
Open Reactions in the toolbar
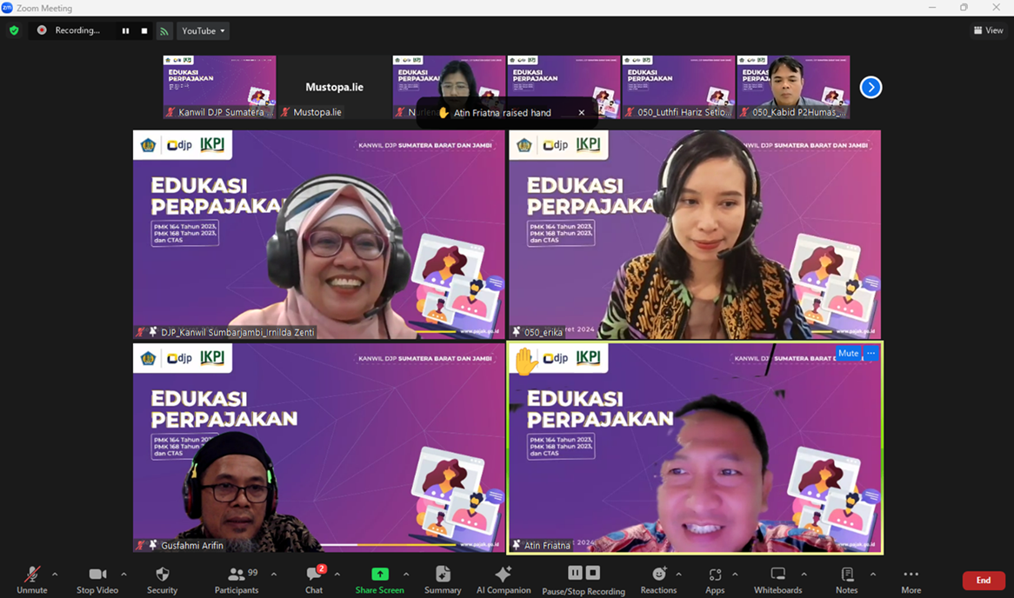(x=658, y=575)
